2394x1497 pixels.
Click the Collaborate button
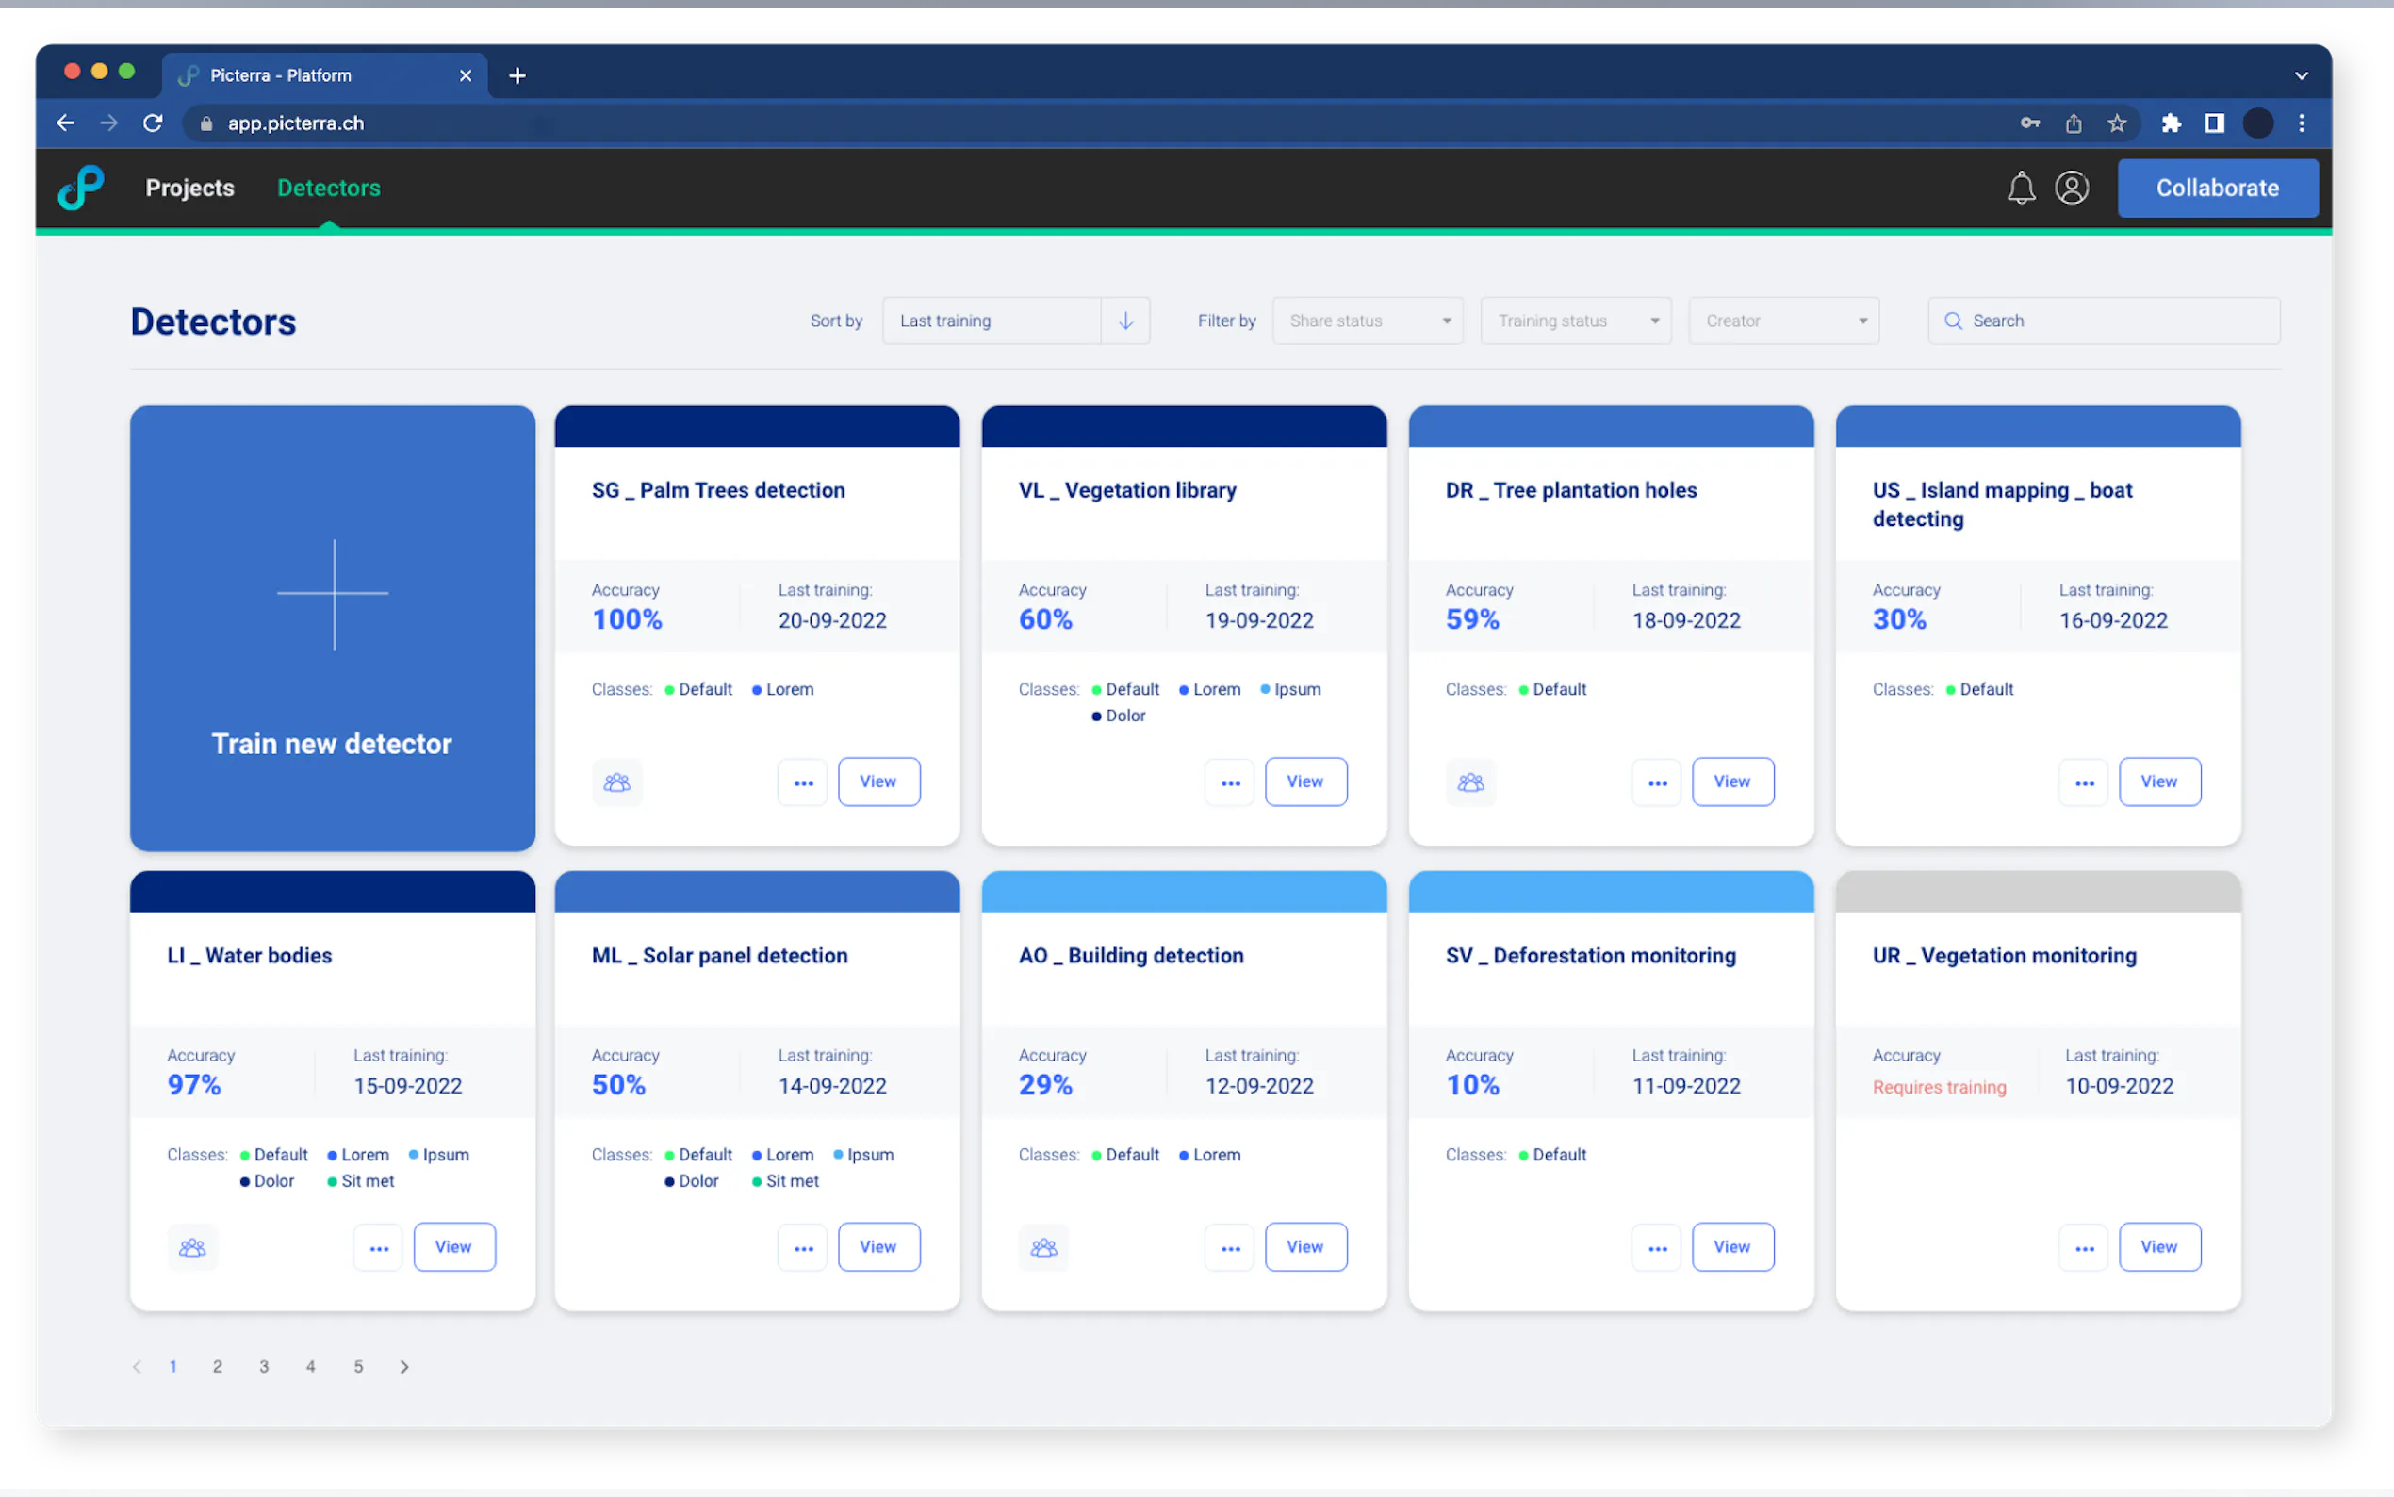(2216, 189)
